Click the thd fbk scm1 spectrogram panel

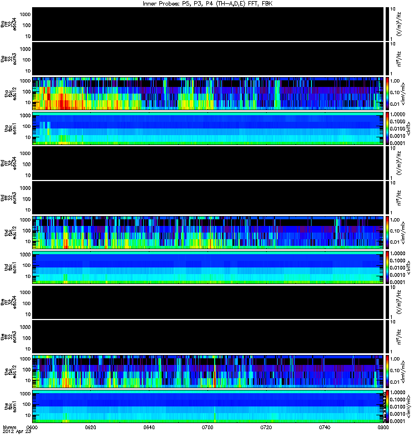point(208,267)
